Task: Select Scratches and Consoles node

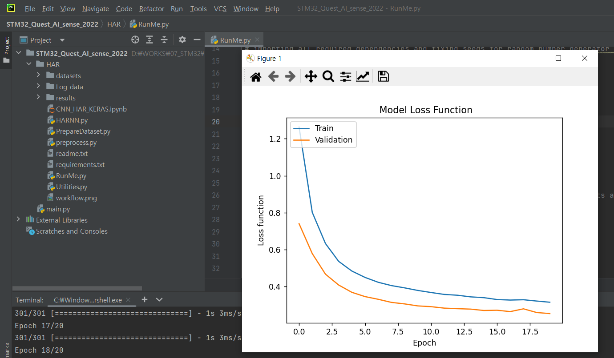Action: click(71, 231)
